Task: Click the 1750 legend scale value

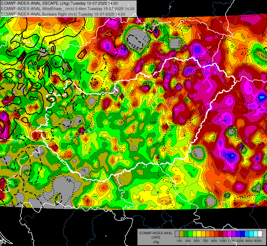Action: [x=232, y=241]
